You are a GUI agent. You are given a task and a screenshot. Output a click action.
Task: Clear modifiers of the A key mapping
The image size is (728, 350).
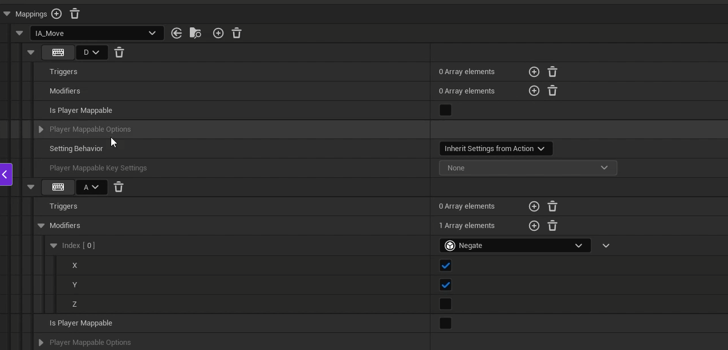coord(552,226)
